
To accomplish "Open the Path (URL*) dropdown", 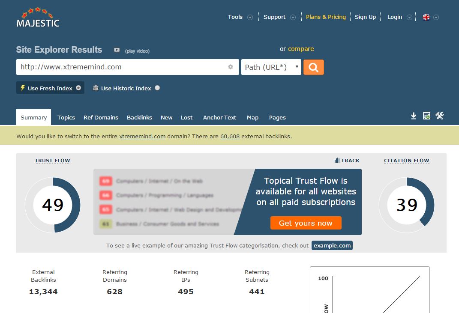I will tap(271, 67).
